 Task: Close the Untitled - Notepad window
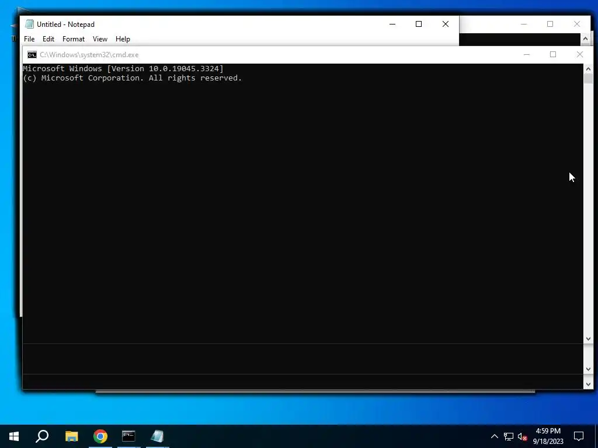click(x=446, y=24)
